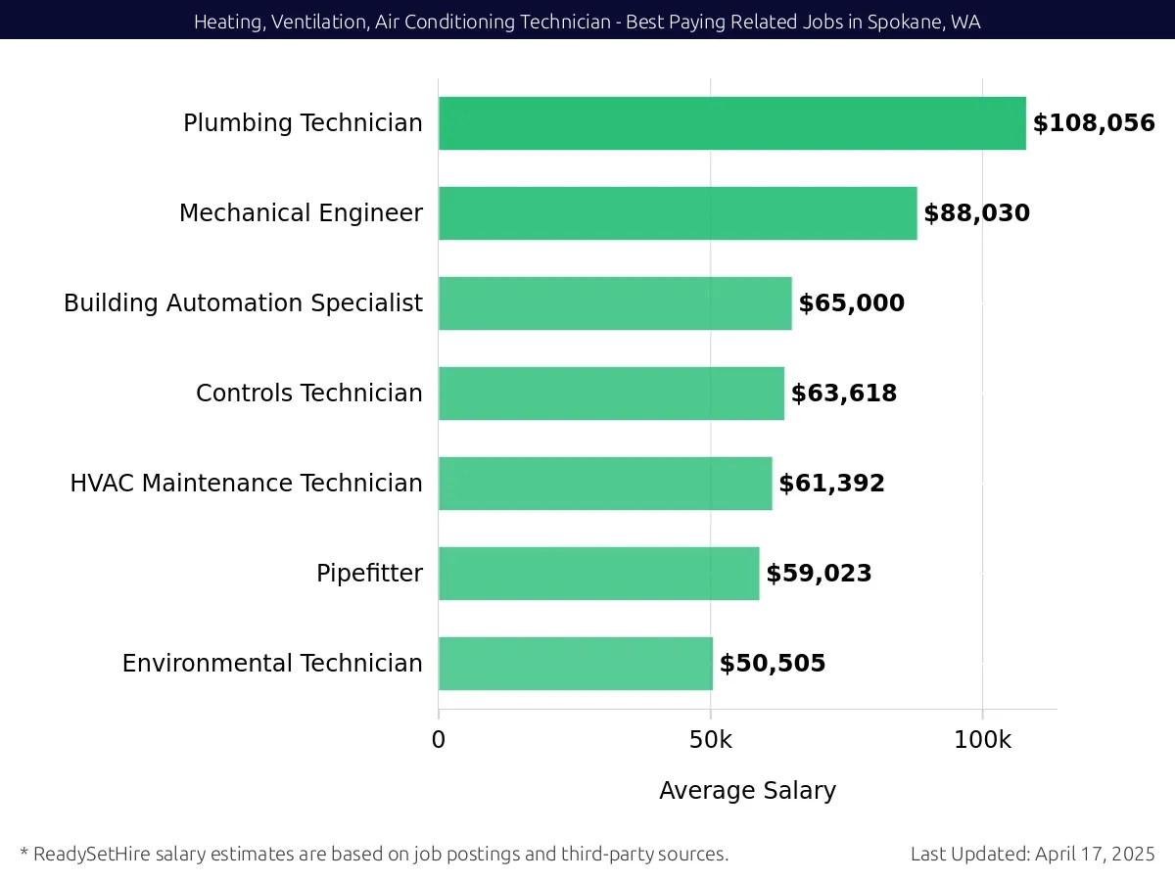Click the 100k axis tick label
1175x881 pixels.
(x=983, y=740)
